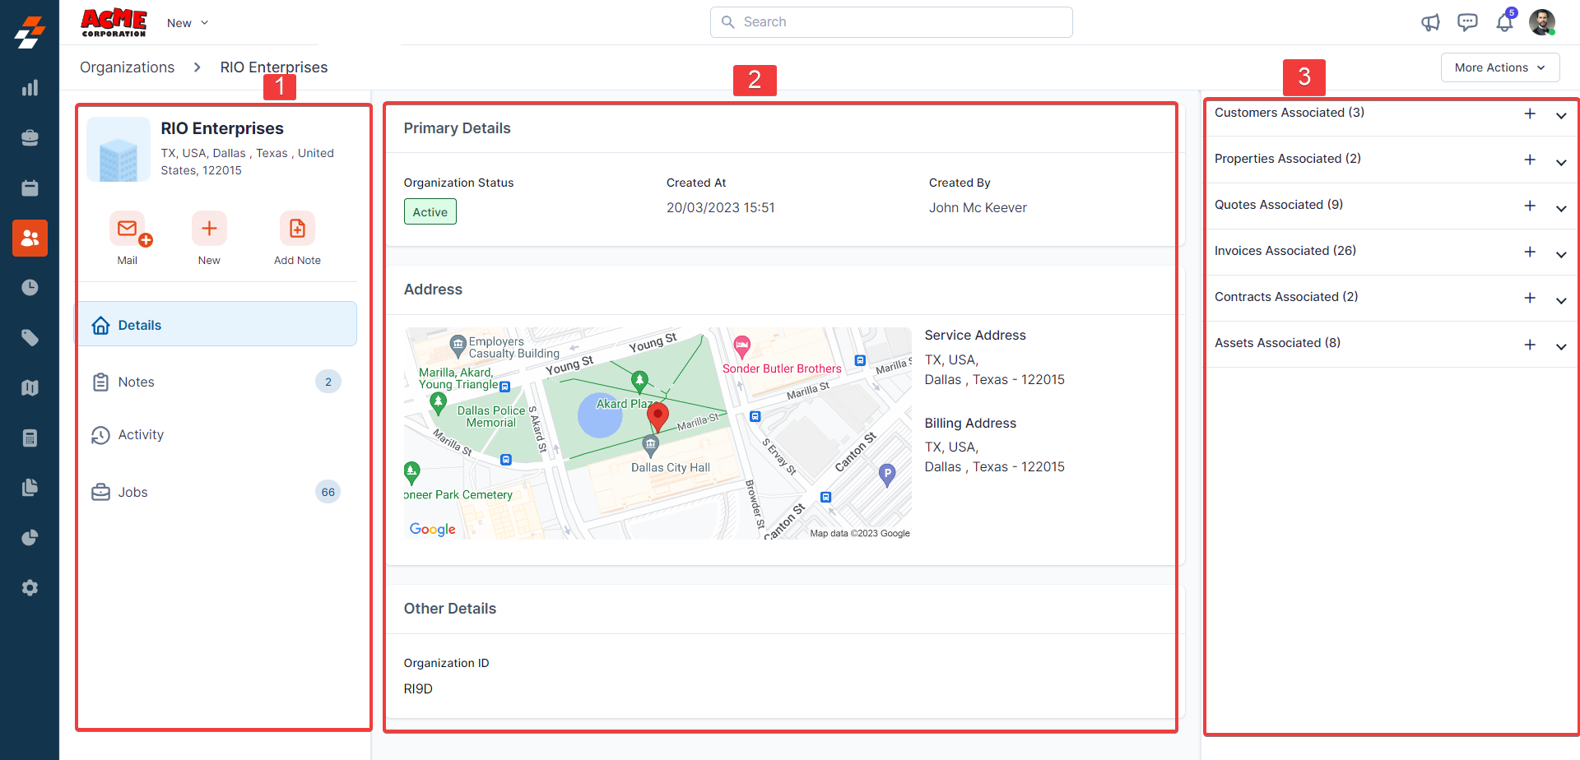
Task: Add a new associated customer with plus
Action: [1530, 114]
